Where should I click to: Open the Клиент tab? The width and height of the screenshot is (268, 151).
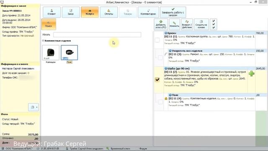point(52,12)
